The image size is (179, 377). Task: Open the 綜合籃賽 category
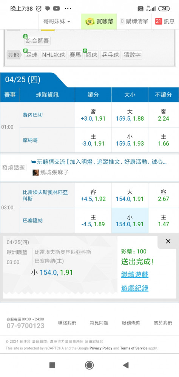38,41
